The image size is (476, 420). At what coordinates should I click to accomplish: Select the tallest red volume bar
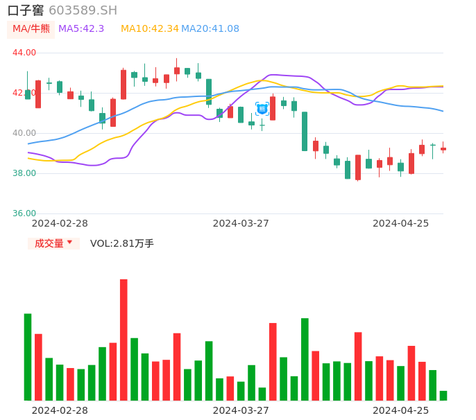point(124,340)
